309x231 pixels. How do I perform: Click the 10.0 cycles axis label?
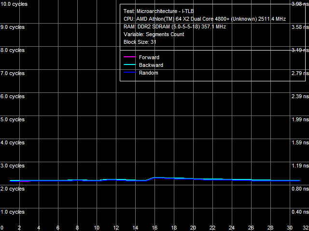(x=14, y=4)
